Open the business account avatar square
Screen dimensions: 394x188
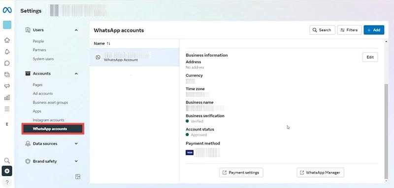pyautogui.click(x=7, y=25)
